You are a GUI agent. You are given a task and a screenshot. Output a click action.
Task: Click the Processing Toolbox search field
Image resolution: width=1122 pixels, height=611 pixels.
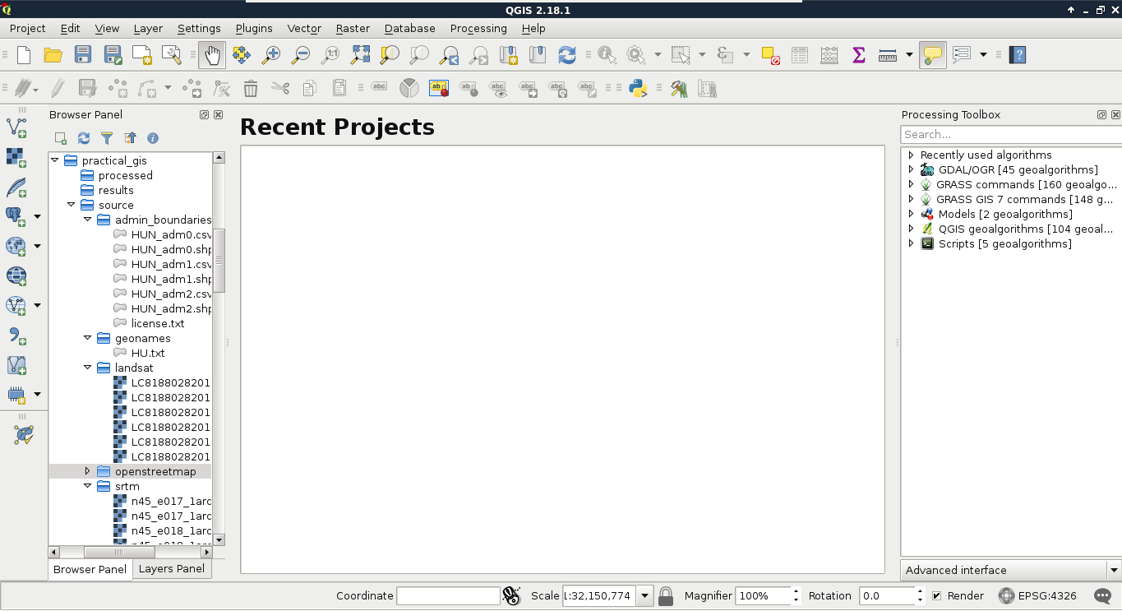pyautogui.click(x=1009, y=135)
